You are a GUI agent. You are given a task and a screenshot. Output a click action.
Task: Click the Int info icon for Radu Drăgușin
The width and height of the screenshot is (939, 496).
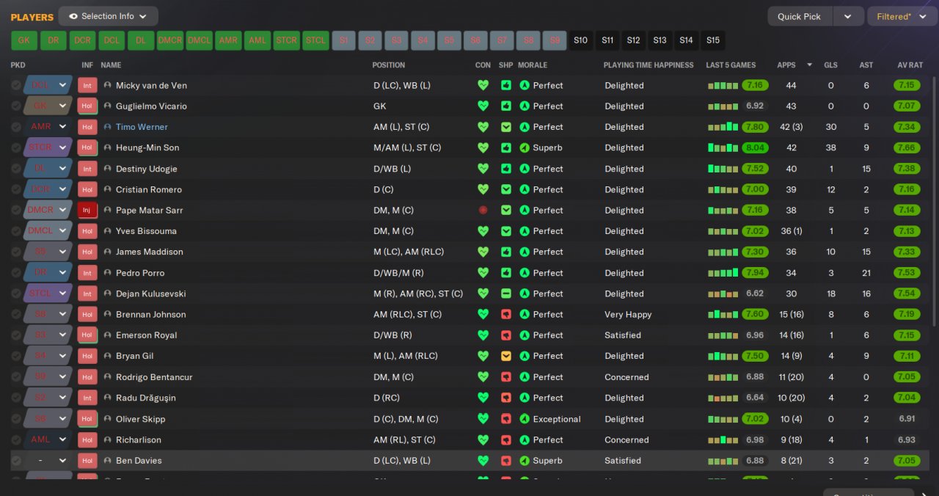87,398
